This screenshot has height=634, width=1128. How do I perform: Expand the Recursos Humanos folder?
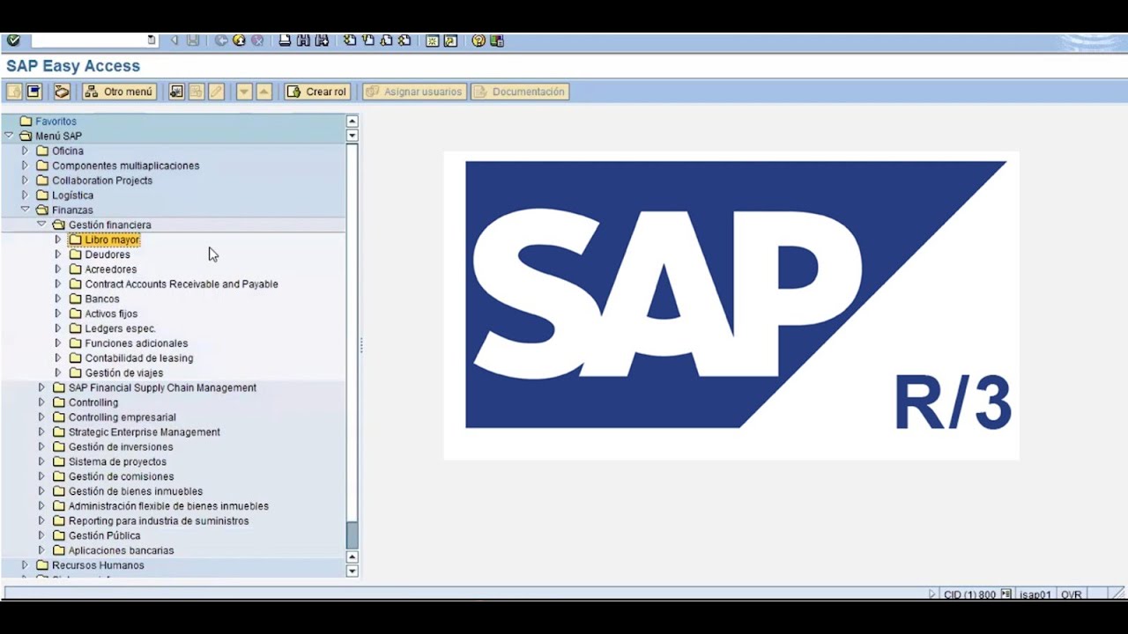(x=25, y=564)
